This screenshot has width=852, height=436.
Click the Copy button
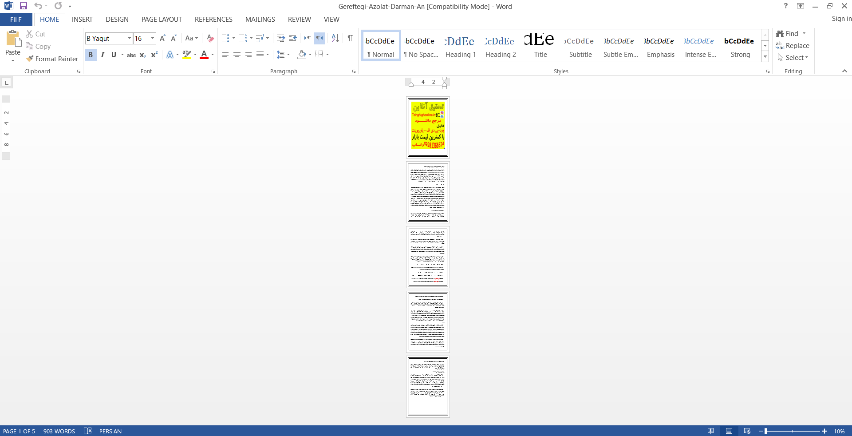38,46
